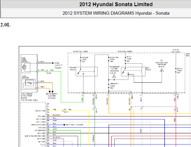191x147 pixels.
Task: Click the ECU relay box
Action: tap(133, 72)
